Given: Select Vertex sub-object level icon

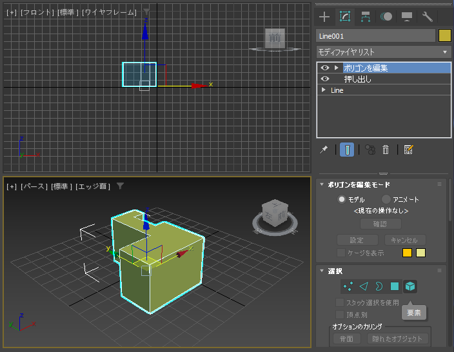Looking at the screenshot, I should [348, 287].
